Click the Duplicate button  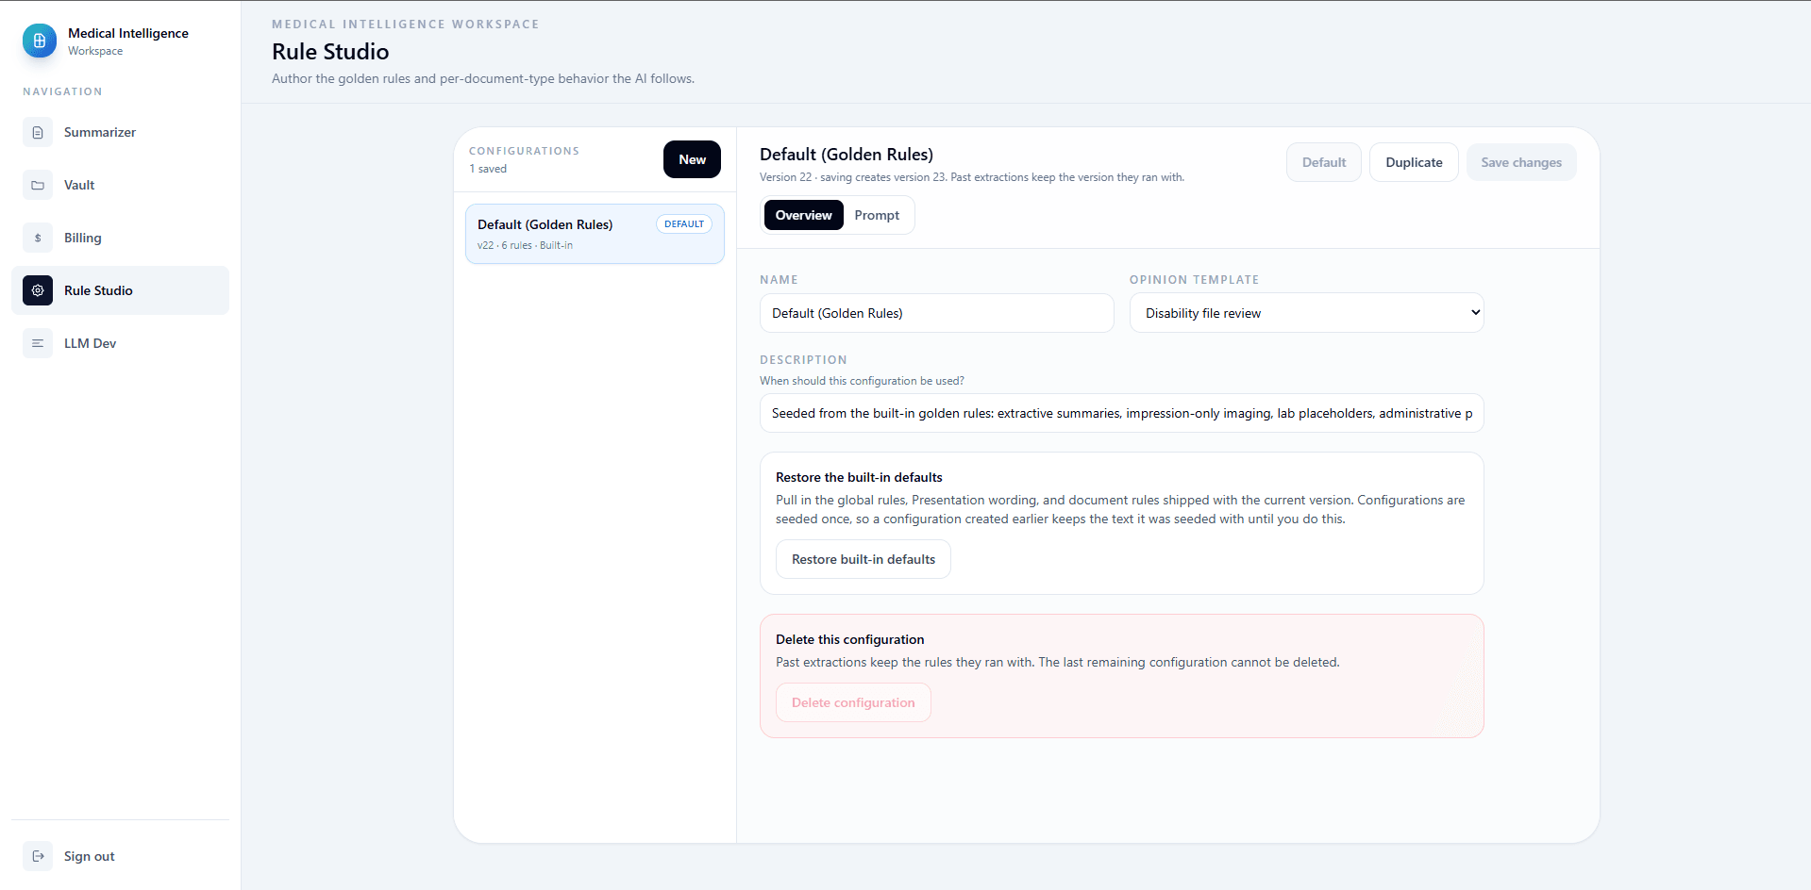tap(1414, 162)
